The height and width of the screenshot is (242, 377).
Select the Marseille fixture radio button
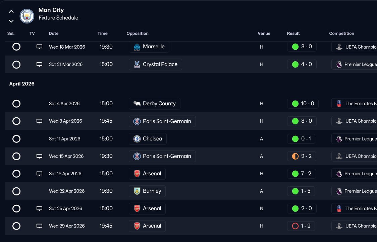coord(16,47)
